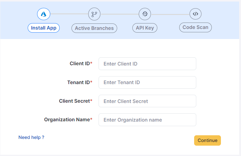Click the API gear step icon
The height and width of the screenshot is (156, 241).
click(145, 14)
